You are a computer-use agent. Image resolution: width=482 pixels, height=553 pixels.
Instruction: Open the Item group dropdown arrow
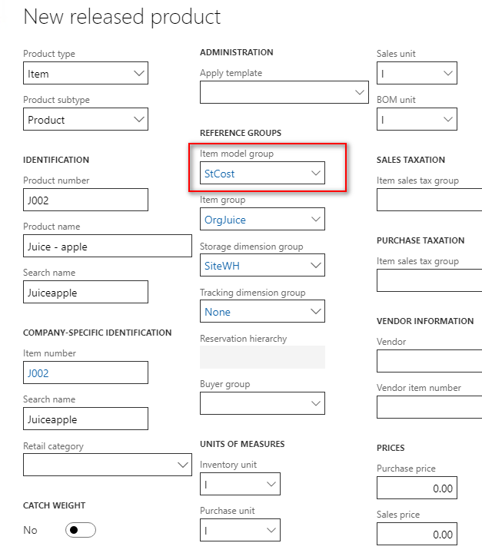pyautogui.click(x=315, y=220)
